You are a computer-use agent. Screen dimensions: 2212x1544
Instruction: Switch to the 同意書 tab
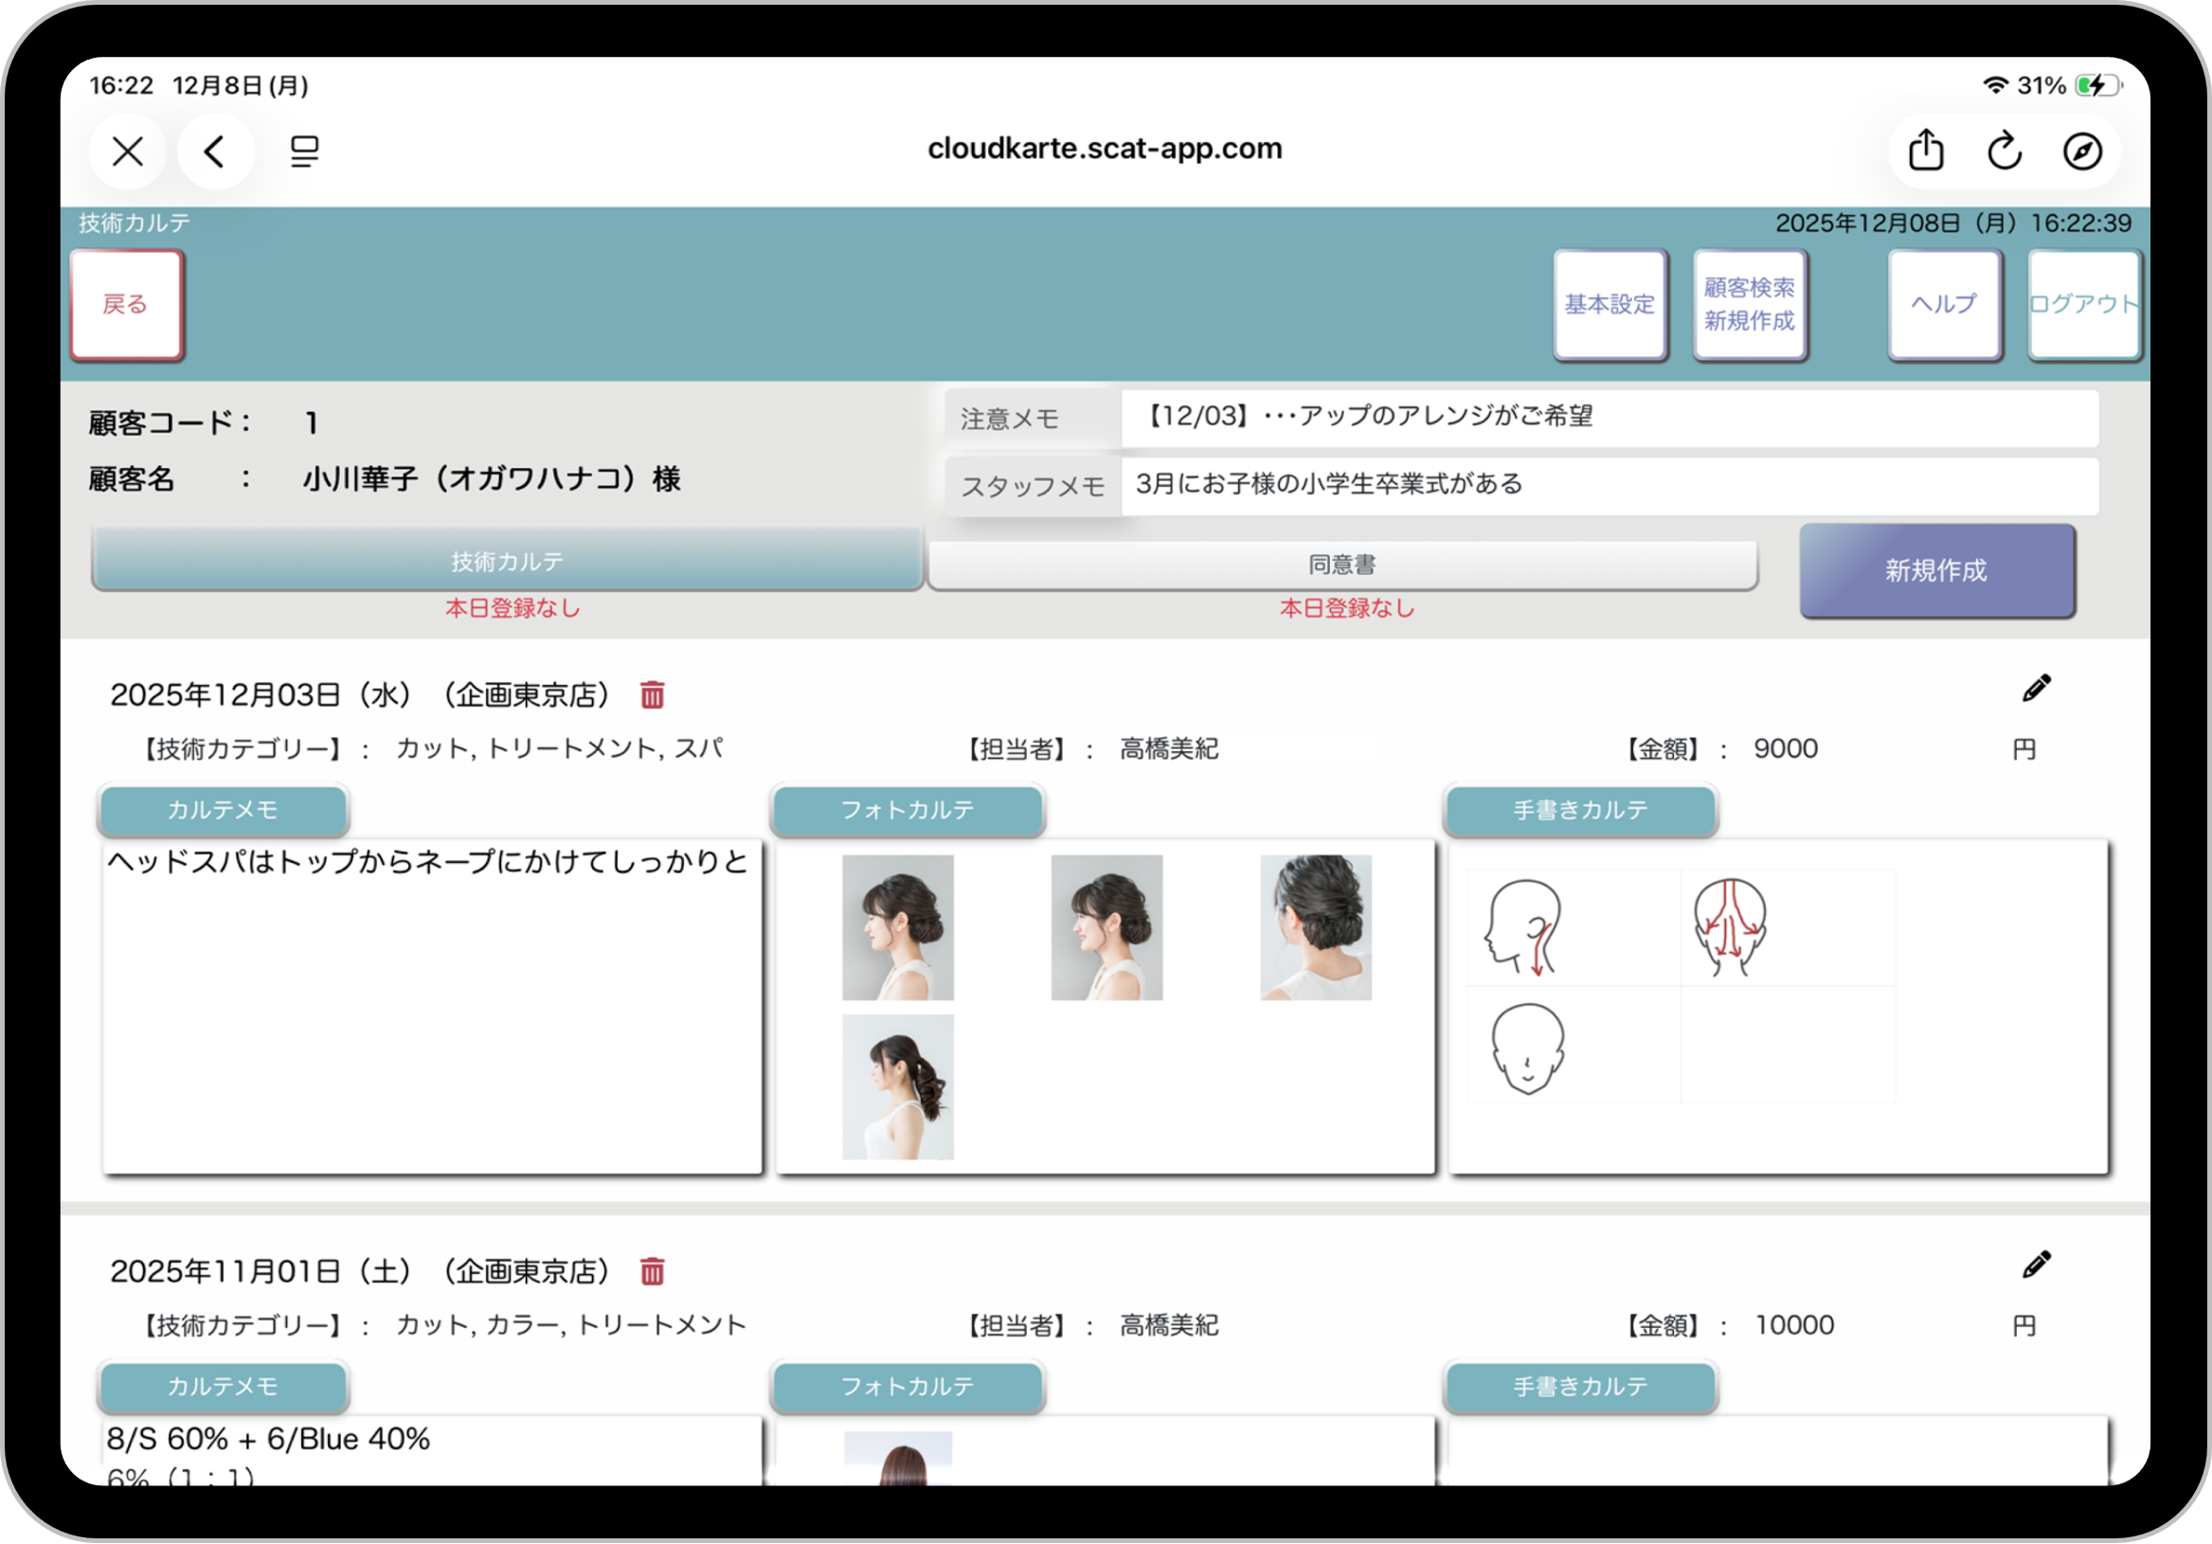click(x=1342, y=565)
